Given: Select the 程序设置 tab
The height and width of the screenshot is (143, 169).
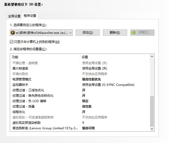Looking at the screenshot, I should click(x=30, y=16).
